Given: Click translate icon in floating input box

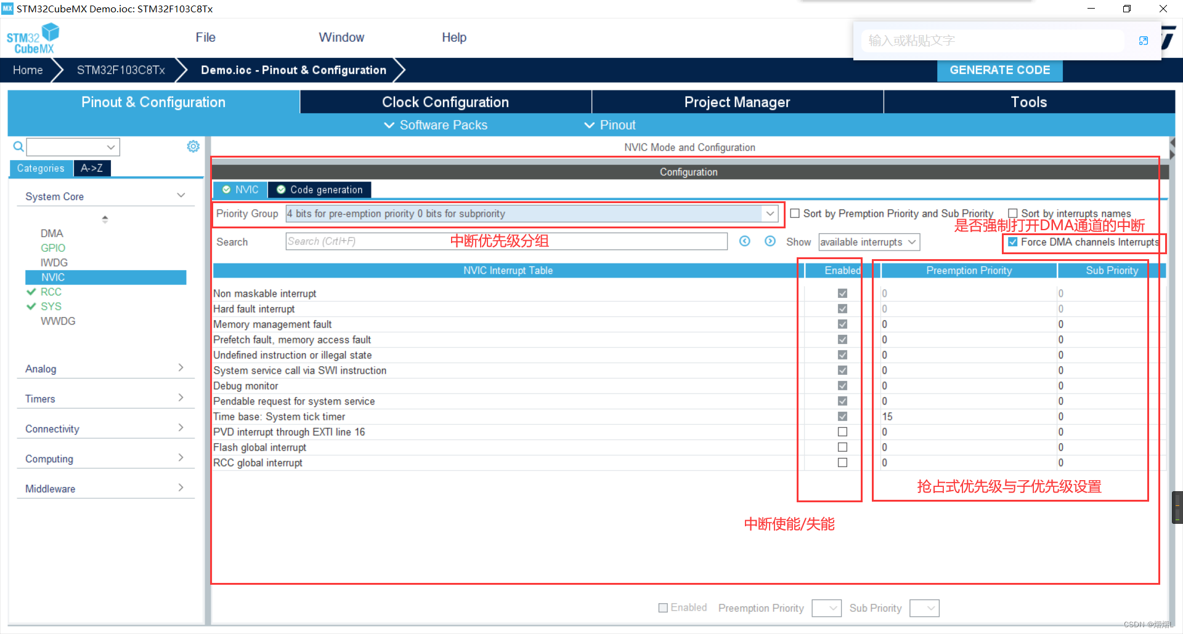Looking at the screenshot, I should [x=1144, y=41].
